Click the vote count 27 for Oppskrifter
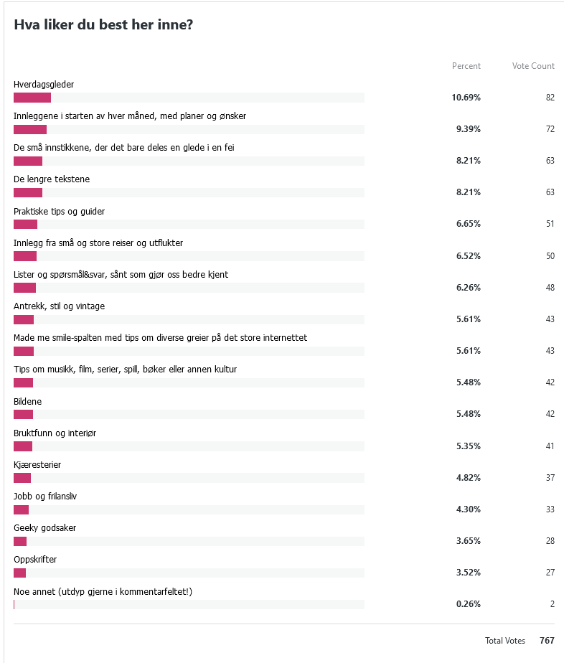Viewport: 564px width, 663px height. tap(550, 573)
